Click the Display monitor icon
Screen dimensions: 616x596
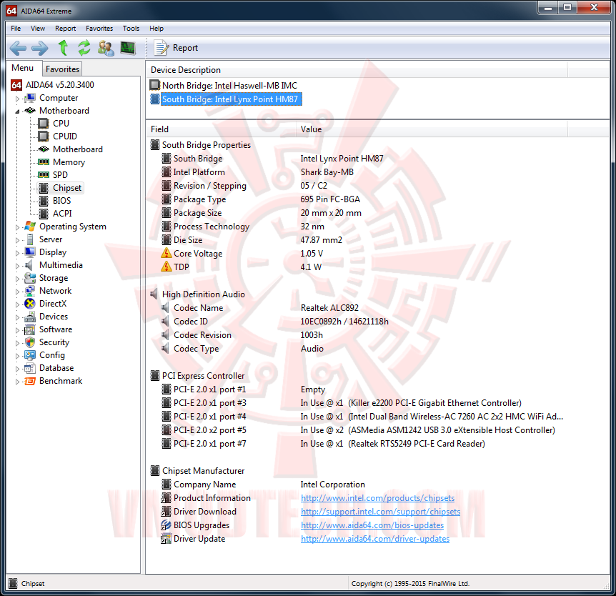[x=30, y=252]
